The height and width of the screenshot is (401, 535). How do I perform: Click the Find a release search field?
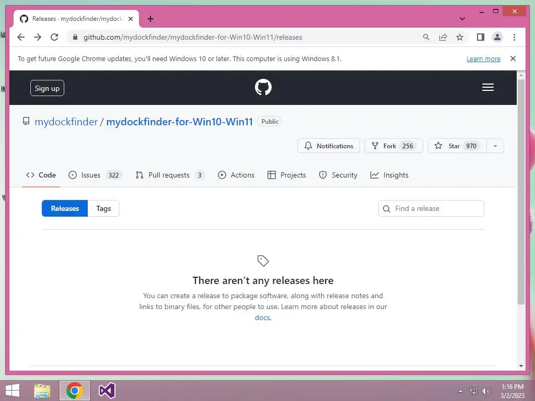[431, 208]
